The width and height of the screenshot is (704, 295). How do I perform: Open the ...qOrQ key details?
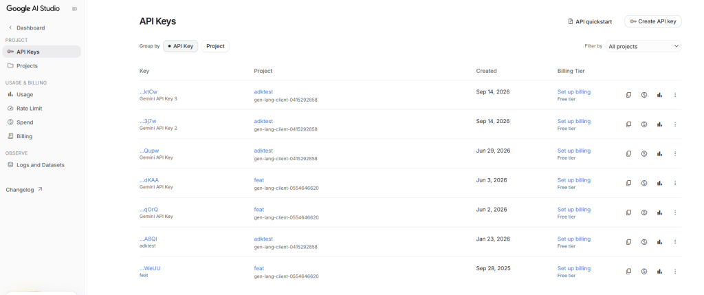(148, 210)
